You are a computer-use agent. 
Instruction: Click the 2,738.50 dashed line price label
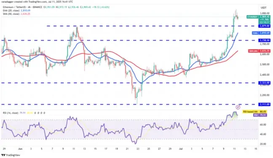tap(264, 40)
